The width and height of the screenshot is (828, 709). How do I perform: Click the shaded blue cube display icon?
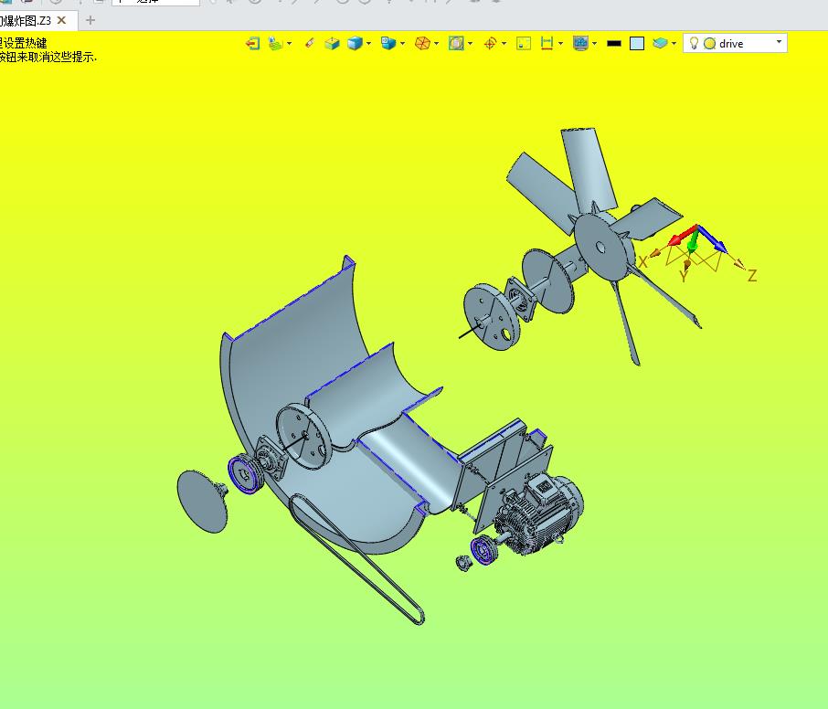(x=355, y=43)
